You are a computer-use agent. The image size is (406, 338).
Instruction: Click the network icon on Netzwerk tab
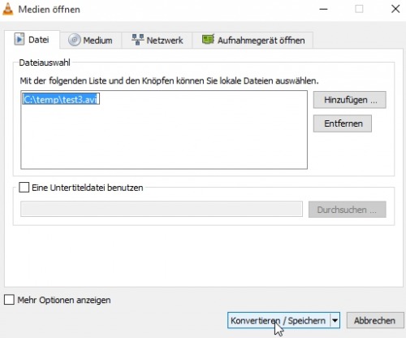click(137, 40)
